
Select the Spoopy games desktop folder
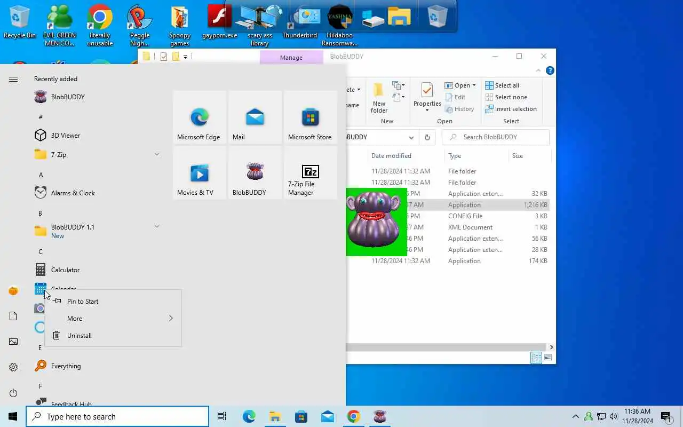pyautogui.click(x=180, y=26)
